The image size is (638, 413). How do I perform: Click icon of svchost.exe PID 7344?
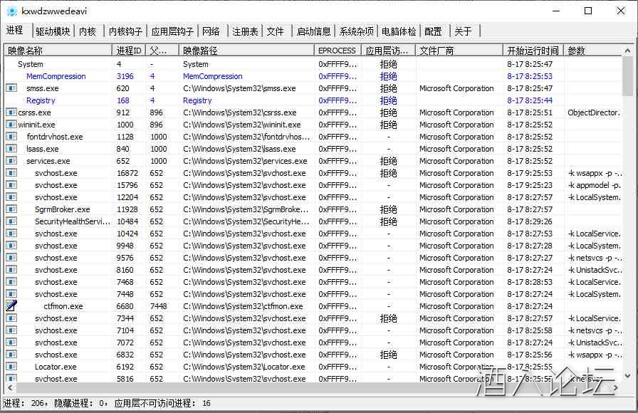11,318
